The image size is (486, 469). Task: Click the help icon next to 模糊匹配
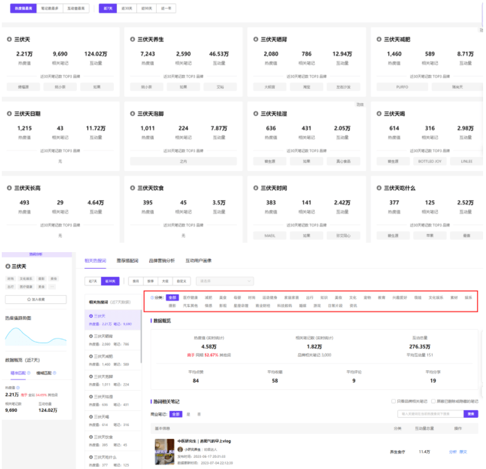click(55, 373)
